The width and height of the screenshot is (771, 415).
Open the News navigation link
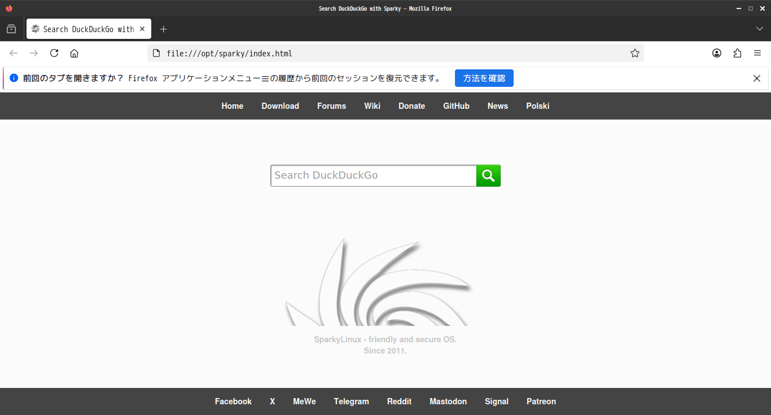[498, 106]
